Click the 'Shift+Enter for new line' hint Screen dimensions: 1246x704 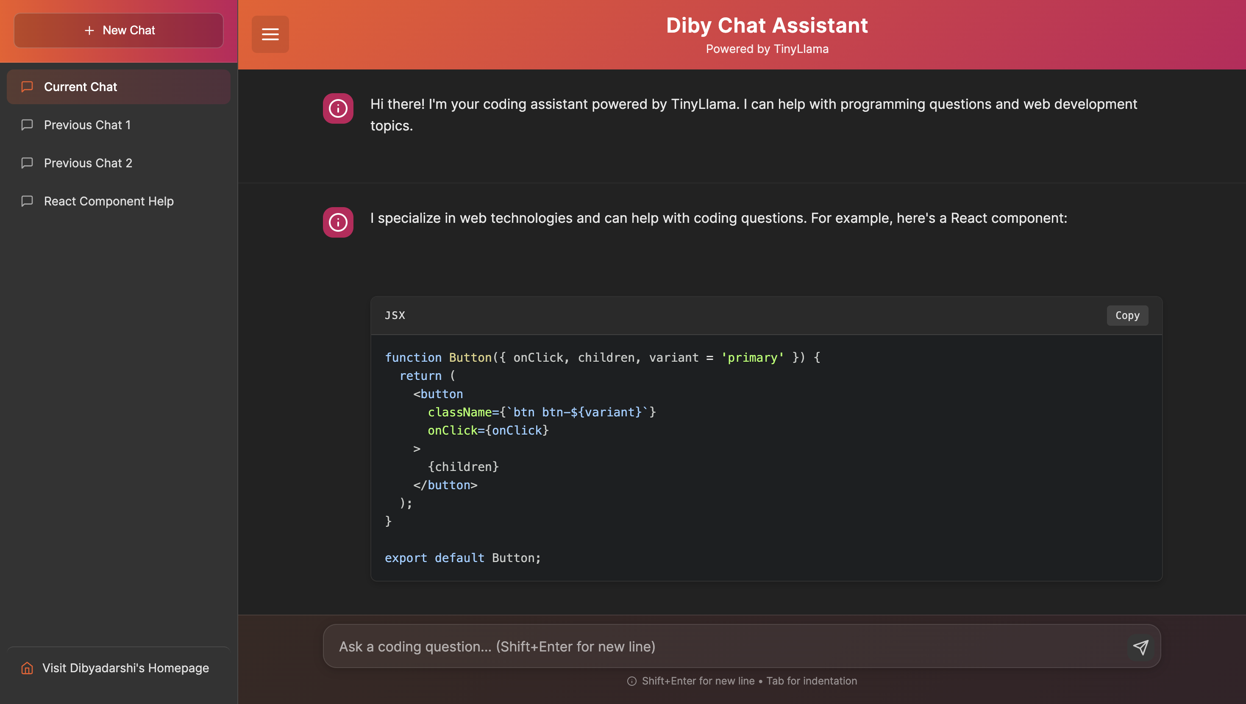point(698,681)
